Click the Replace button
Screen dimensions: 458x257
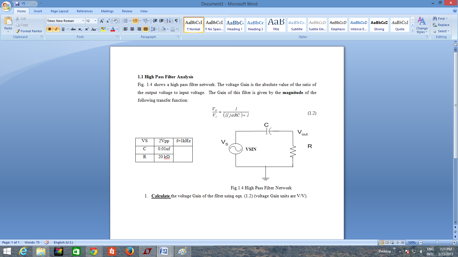441,25
